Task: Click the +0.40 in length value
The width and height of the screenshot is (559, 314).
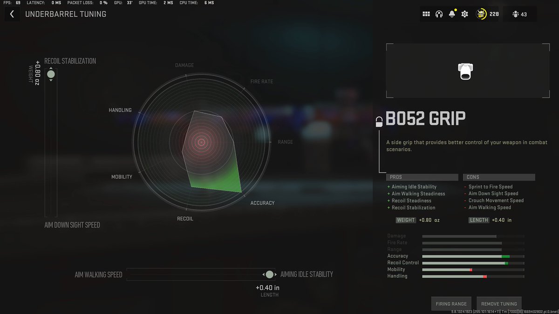Action: pos(267,287)
